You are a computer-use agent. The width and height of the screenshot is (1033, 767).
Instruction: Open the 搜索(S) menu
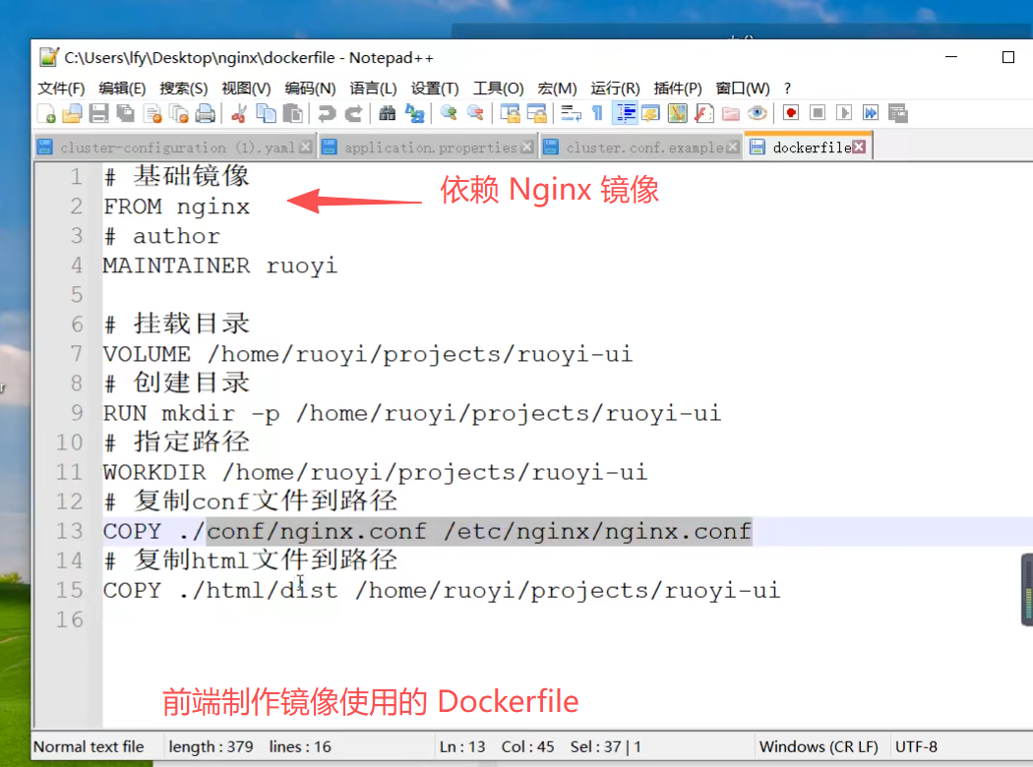point(184,88)
